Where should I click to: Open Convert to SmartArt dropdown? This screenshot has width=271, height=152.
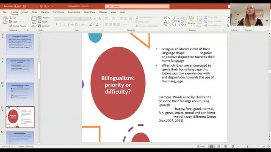(x=147, y=26)
